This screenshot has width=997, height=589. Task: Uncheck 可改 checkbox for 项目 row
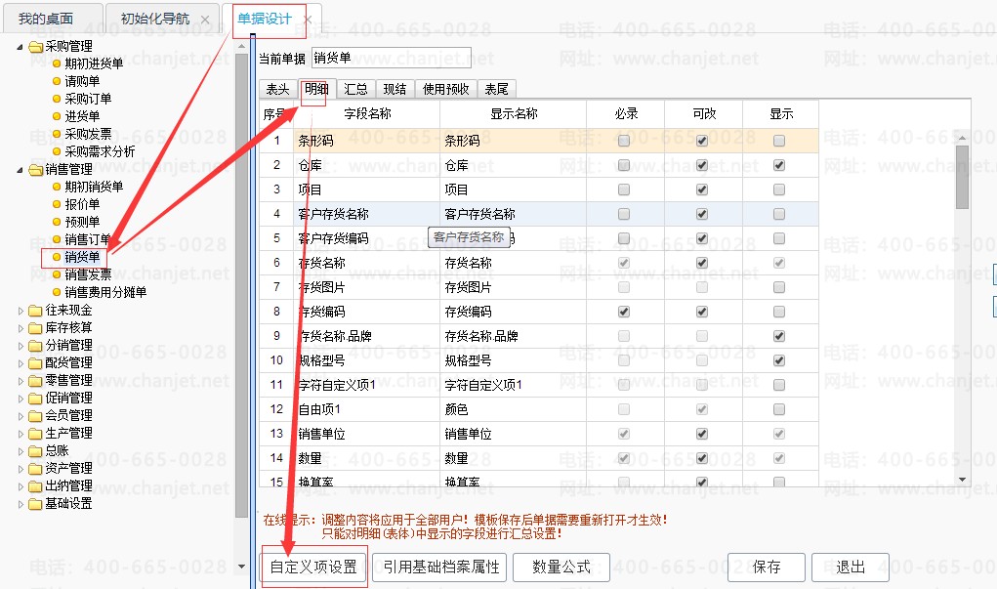click(701, 189)
